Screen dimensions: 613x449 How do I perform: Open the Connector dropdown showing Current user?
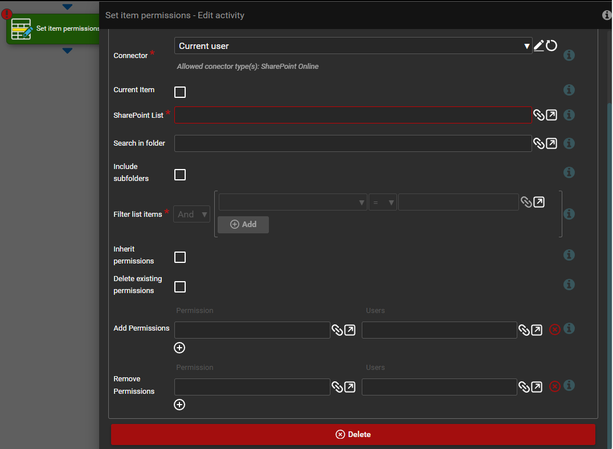(353, 46)
